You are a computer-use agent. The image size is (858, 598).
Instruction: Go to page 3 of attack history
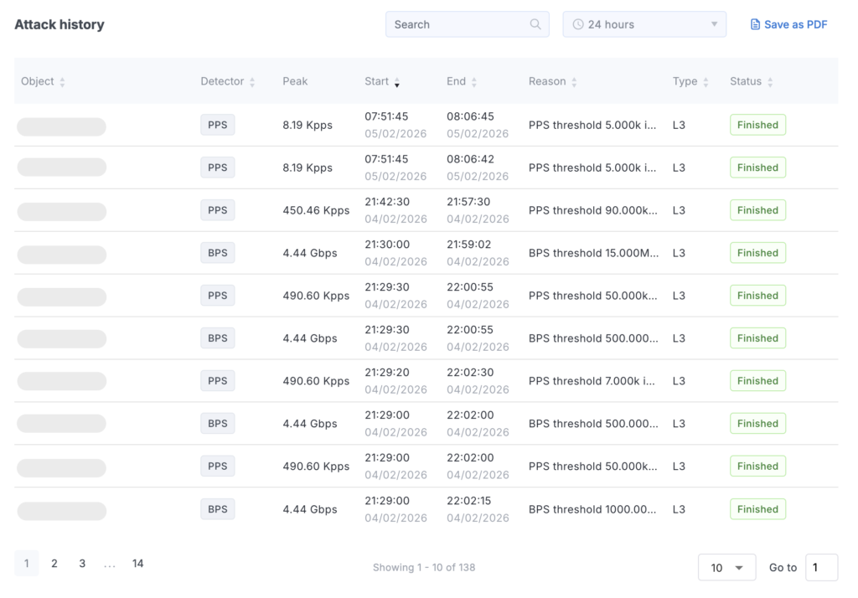[x=82, y=564]
